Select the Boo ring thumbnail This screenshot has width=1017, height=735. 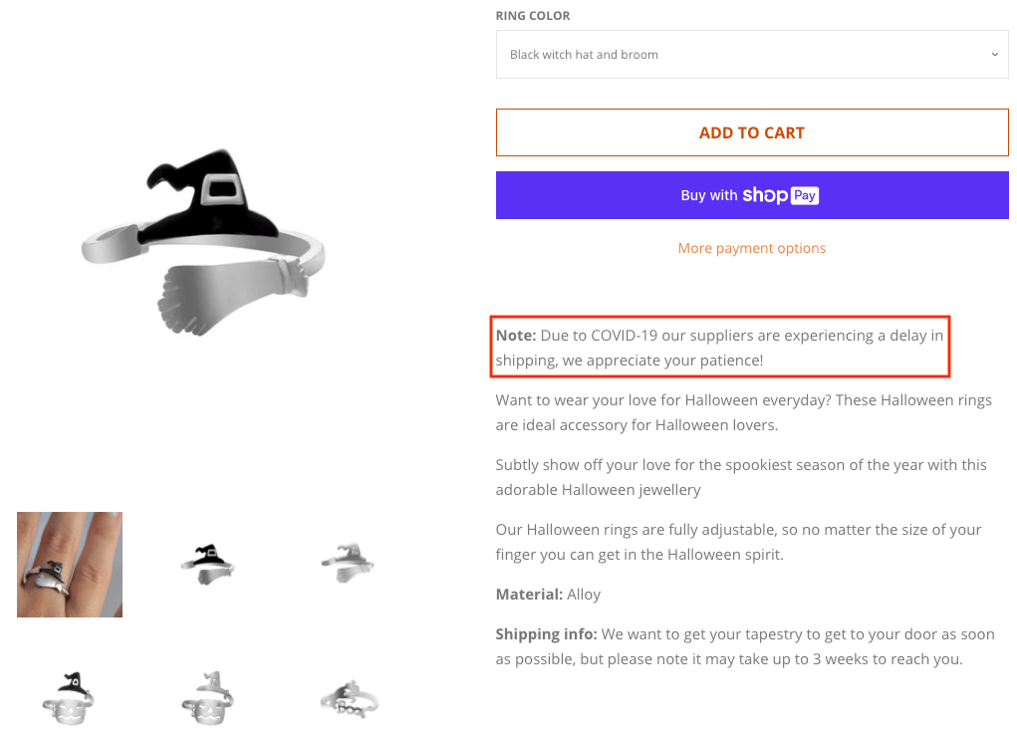(x=349, y=699)
